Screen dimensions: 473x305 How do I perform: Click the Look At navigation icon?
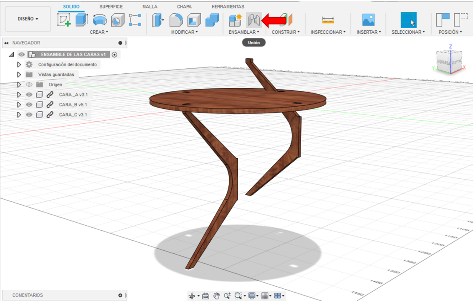(206, 296)
